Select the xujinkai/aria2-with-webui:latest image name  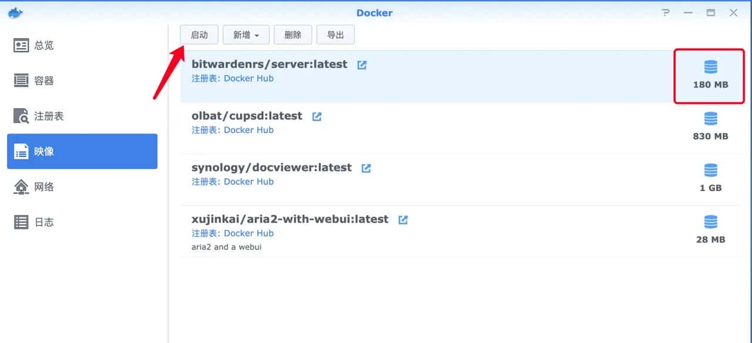(x=290, y=219)
